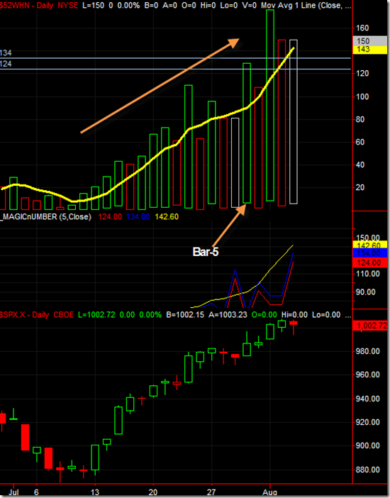This screenshot has width=390, height=498.
Task: Select the 100 label on the top price axis
Action: 362,96
